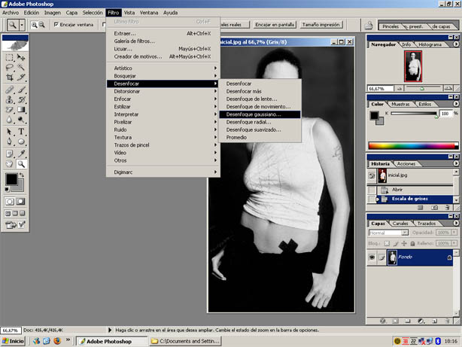Open the zoom tool preset dropdown arrow
The image size is (462, 347).
[x=23, y=25]
